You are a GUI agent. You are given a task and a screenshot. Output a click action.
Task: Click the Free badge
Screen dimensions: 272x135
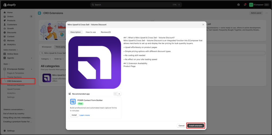coord(80,104)
